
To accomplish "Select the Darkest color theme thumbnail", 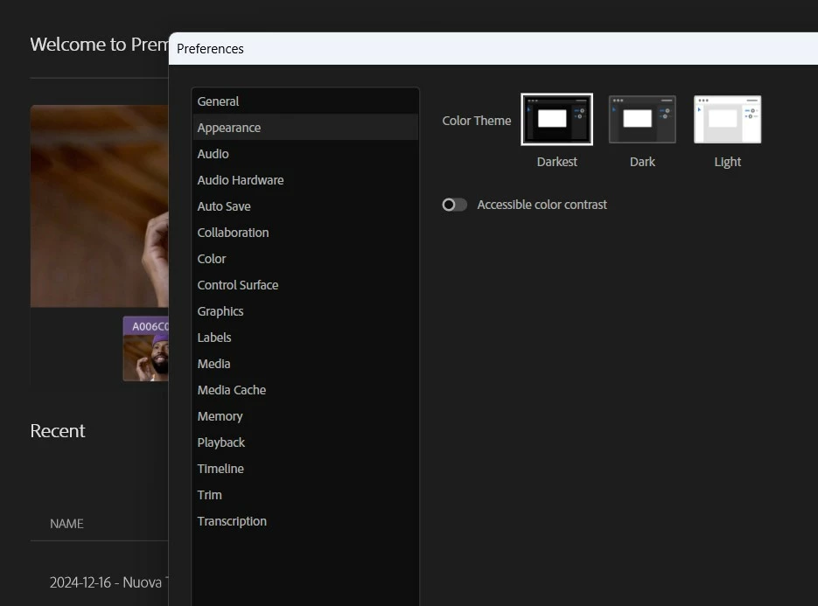I will (x=556, y=120).
